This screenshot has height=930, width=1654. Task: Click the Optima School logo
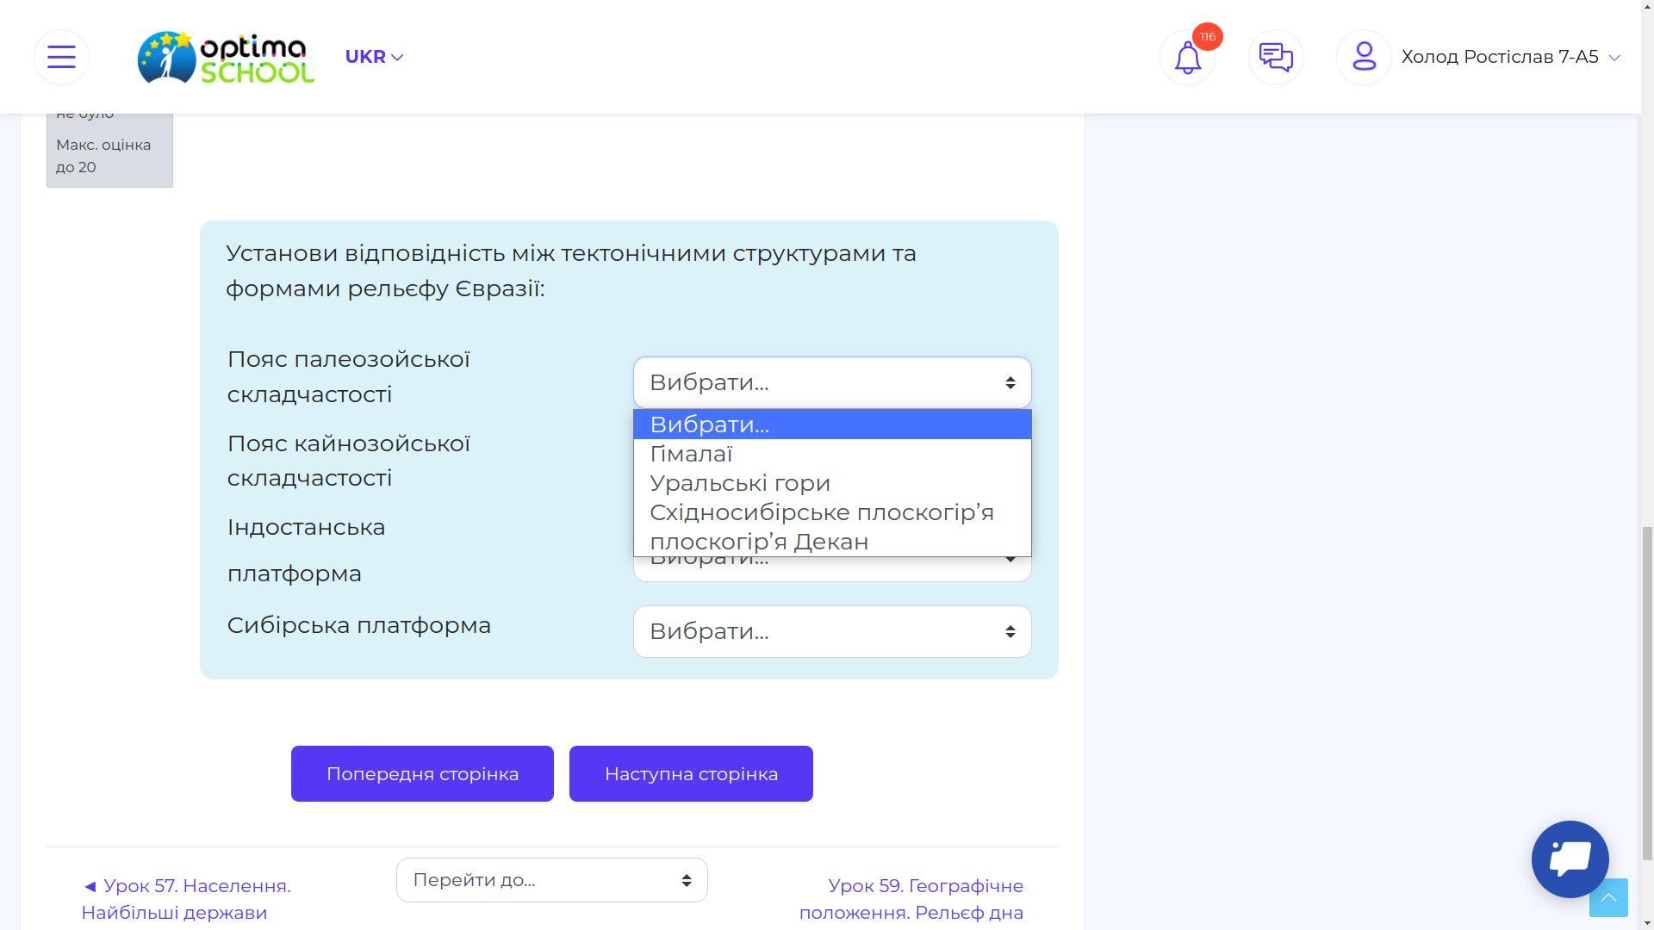(x=226, y=58)
